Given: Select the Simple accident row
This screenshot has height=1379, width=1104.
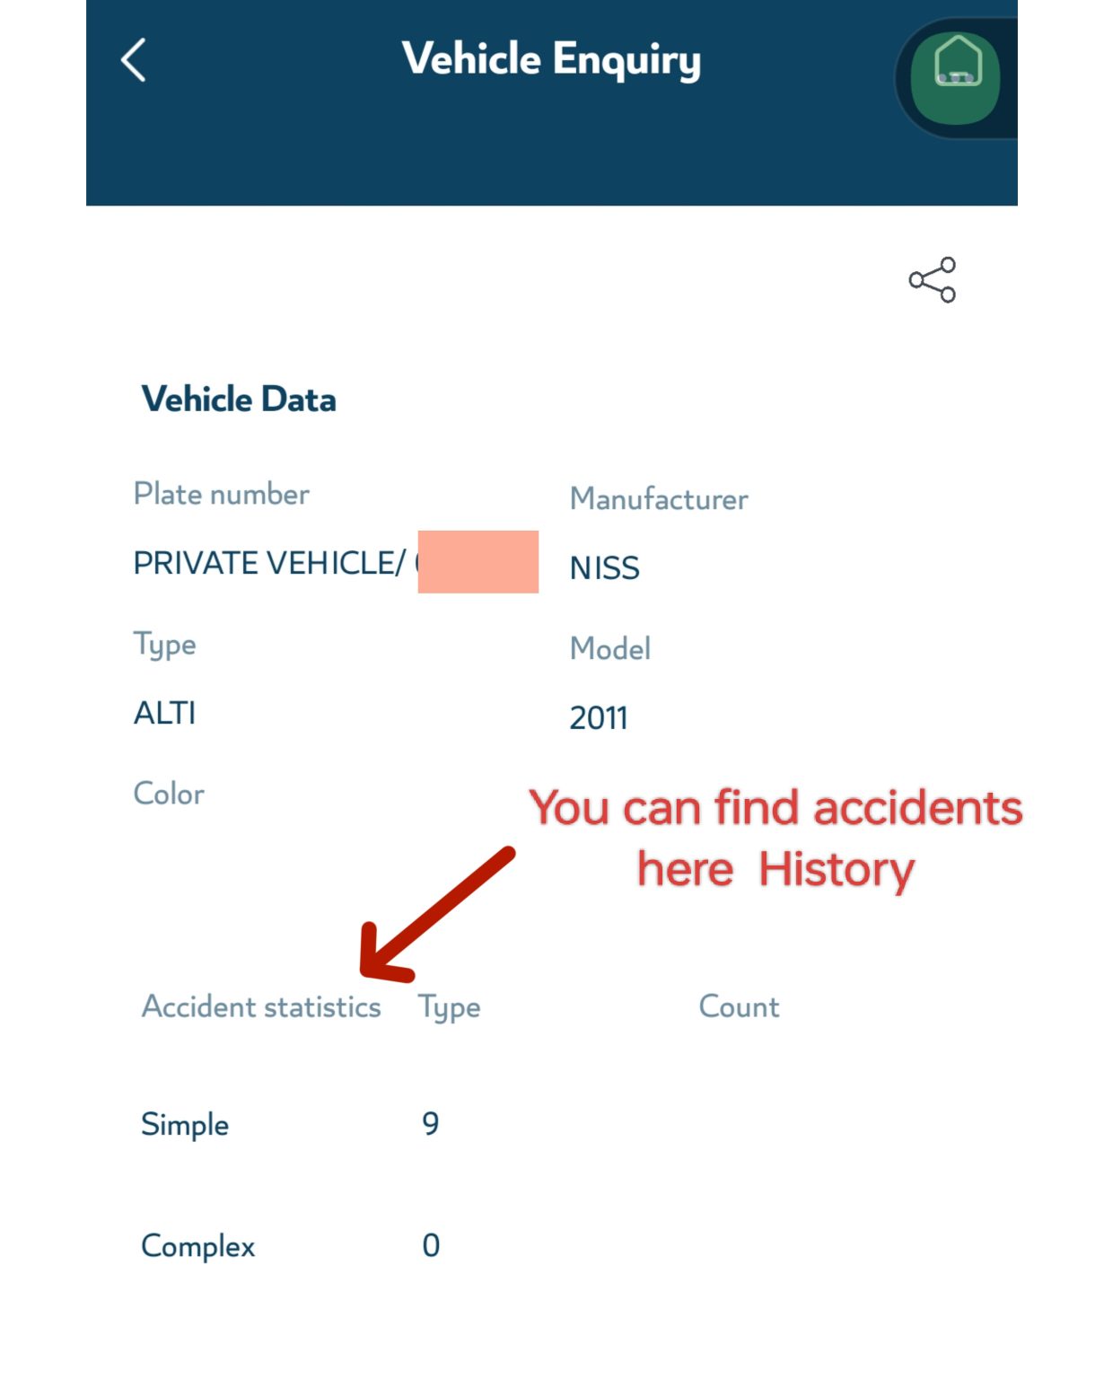Looking at the screenshot, I should tap(184, 1124).
